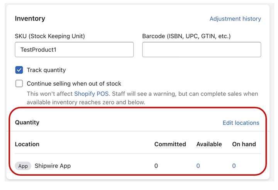This screenshot has height=190, width=278.
Task: Click the Available column header
Action: [x=209, y=144]
